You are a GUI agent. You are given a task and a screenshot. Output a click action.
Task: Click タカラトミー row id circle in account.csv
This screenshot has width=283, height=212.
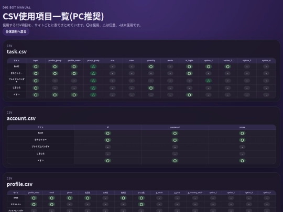click(108, 140)
